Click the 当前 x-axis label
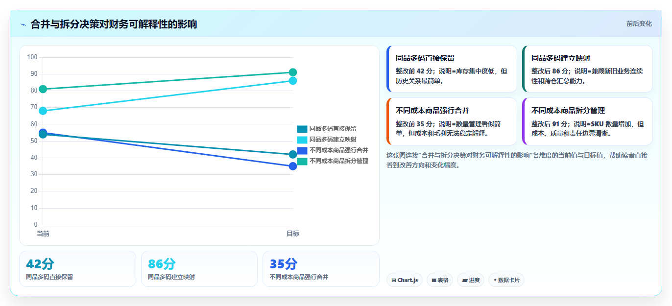The width and height of the screenshot is (672, 306). pos(43,234)
